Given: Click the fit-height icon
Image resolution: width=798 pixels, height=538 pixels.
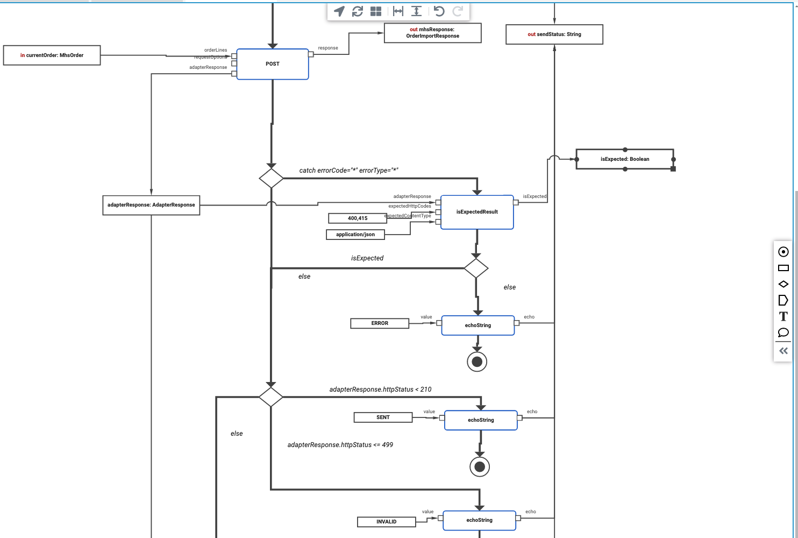Looking at the screenshot, I should [x=416, y=11].
